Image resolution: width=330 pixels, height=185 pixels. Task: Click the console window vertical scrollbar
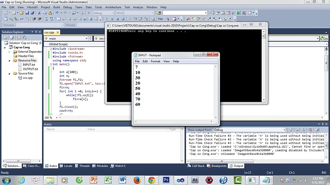coord(264,65)
